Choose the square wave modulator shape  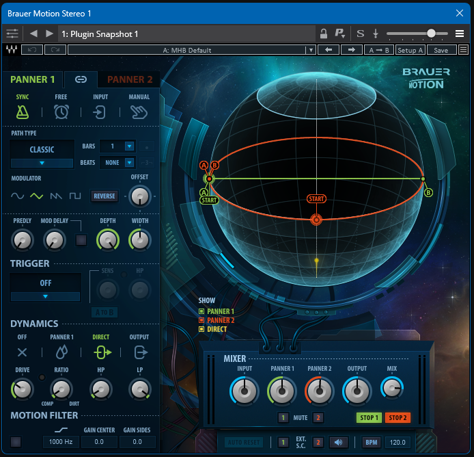[x=75, y=196]
